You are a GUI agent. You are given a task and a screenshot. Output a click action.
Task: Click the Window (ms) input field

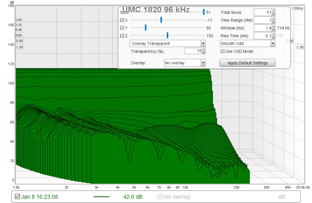(x=263, y=28)
